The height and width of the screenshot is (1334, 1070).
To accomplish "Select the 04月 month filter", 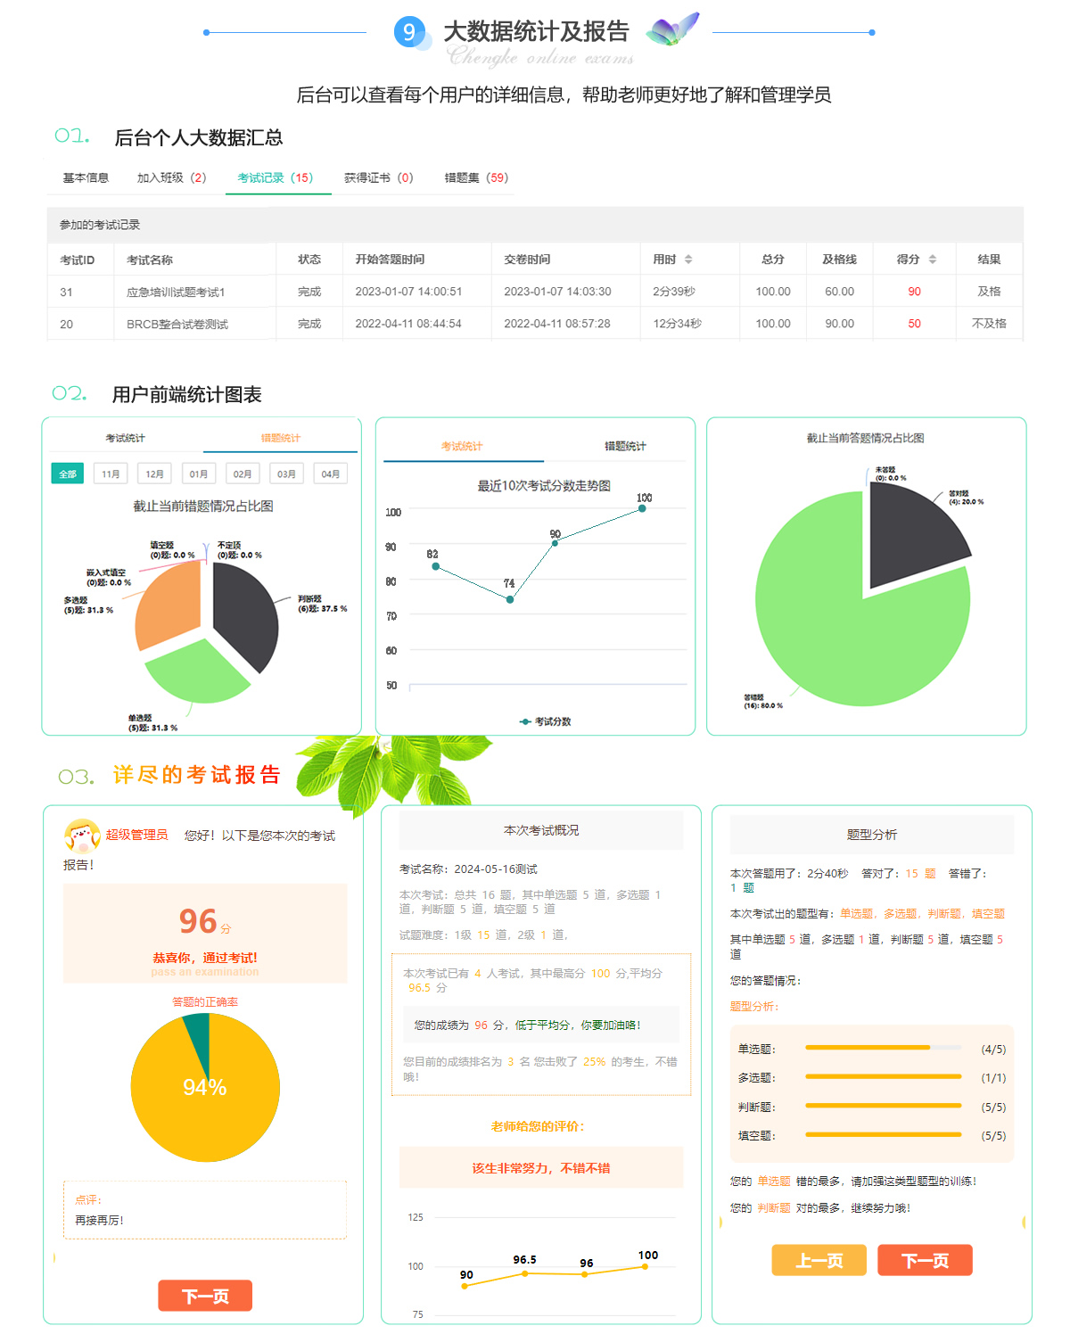I will tap(330, 473).
